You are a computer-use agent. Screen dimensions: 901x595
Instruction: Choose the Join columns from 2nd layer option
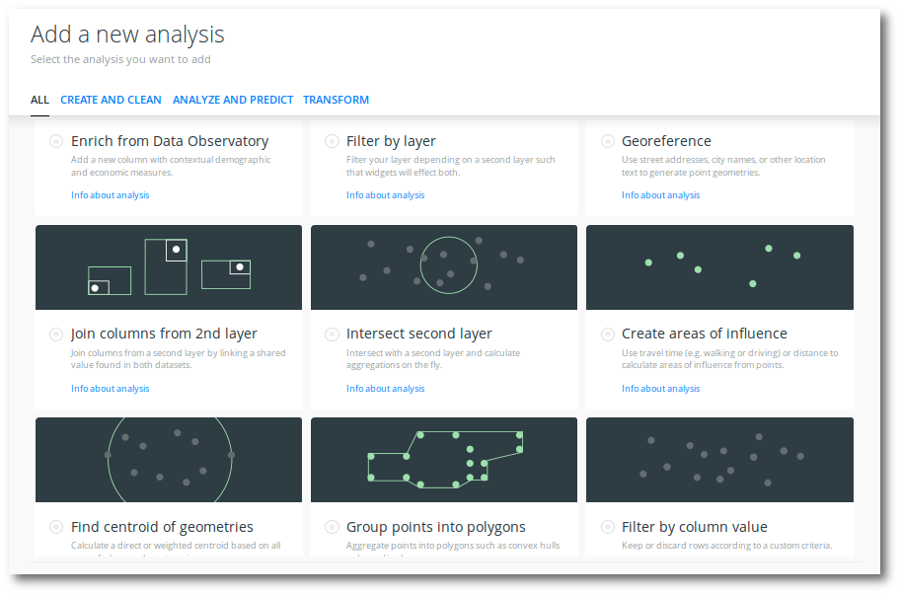56,335
